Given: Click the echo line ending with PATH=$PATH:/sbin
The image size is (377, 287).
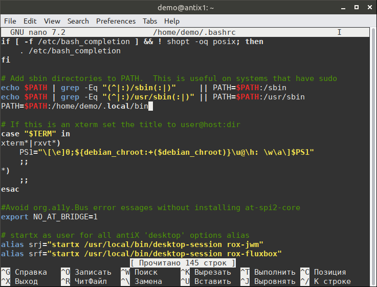Looking at the screenshot, I should click(x=144, y=88).
